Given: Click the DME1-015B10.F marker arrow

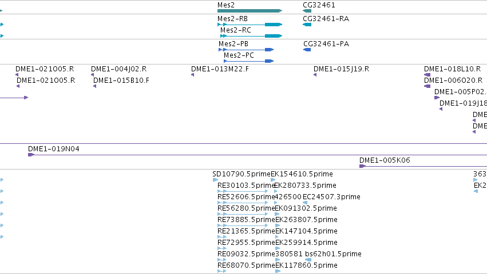Looking at the screenshot, I should (95, 86).
